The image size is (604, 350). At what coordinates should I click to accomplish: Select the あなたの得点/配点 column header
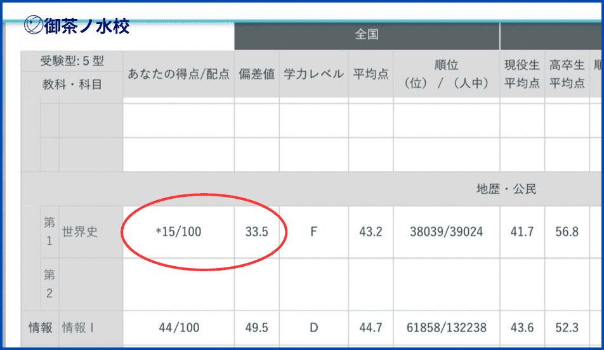pyautogui.click(x=178, y=74)
